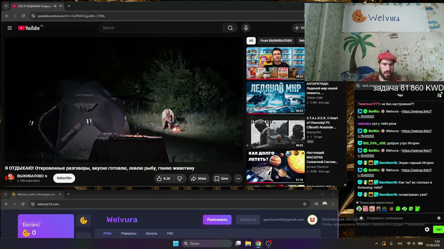The width and height of the screenshot is (444, 249).
Task: Open the Бонусы tab on Welvura
Action: pyautogui.click(x=152, y=233)
